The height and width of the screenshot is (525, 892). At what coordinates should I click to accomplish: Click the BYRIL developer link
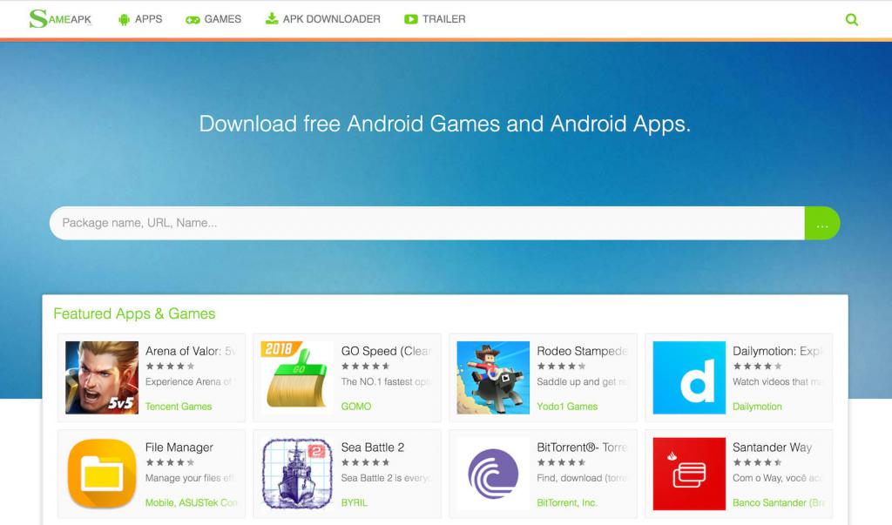coord(354,503)
